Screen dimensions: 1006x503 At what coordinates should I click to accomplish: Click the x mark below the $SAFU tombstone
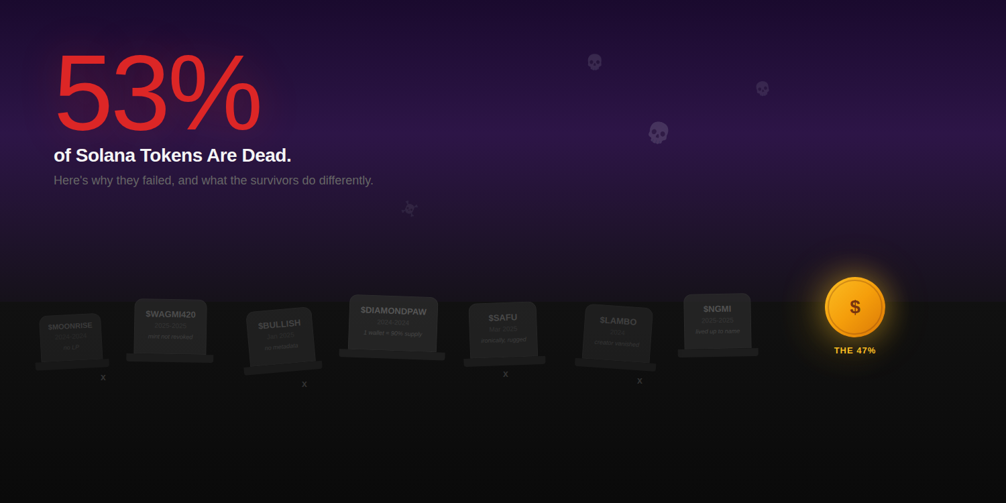pos(506,374)
